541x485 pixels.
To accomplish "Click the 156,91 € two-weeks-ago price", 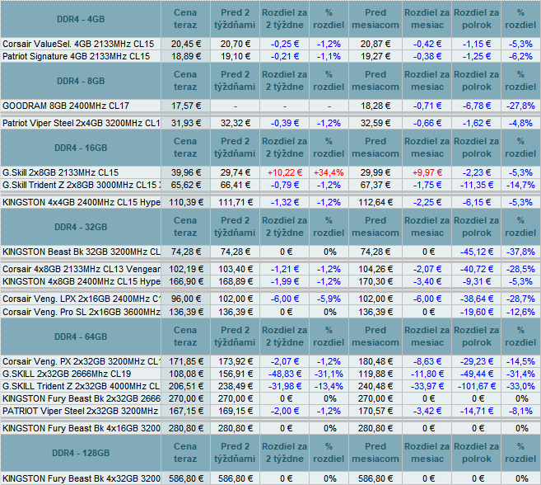I will (235, 374).
